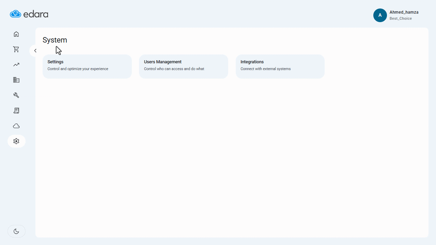This screenshot has height=245, width=436.
Task: Open the user avatar with letter A
Action: pyautogui.click(x=380, y=15)
